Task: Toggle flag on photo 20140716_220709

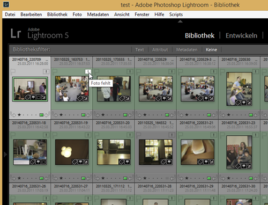Action: tap(13, 71)
